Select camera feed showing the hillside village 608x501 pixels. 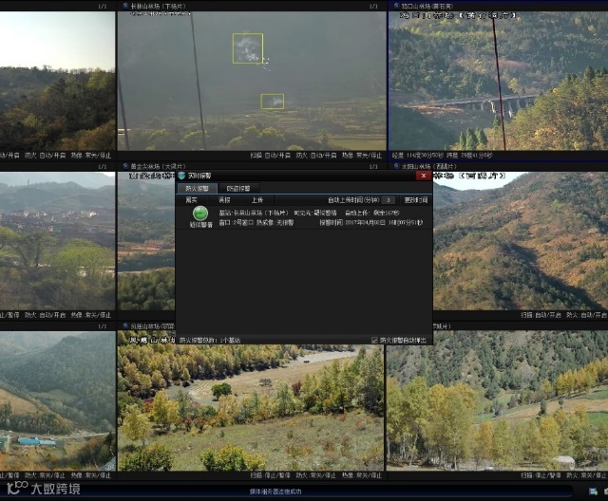(57, 241)
